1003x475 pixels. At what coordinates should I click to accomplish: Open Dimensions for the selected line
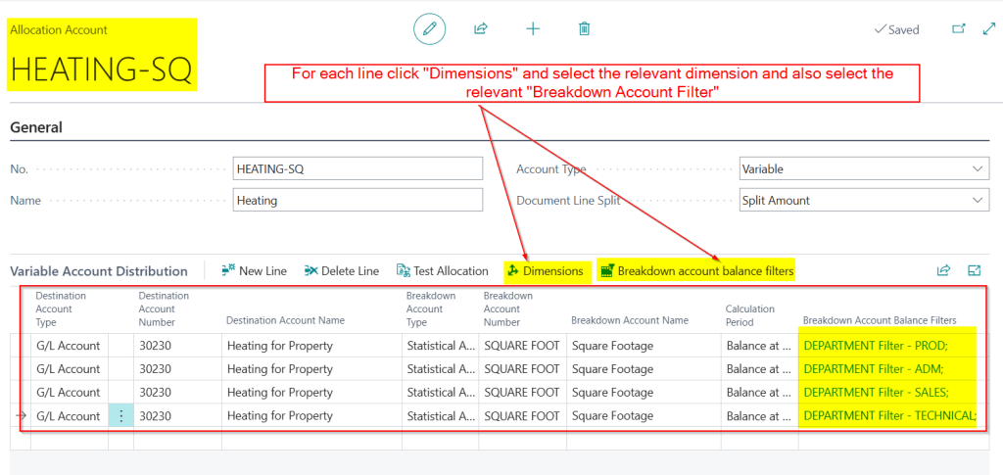tap(547, 270)
